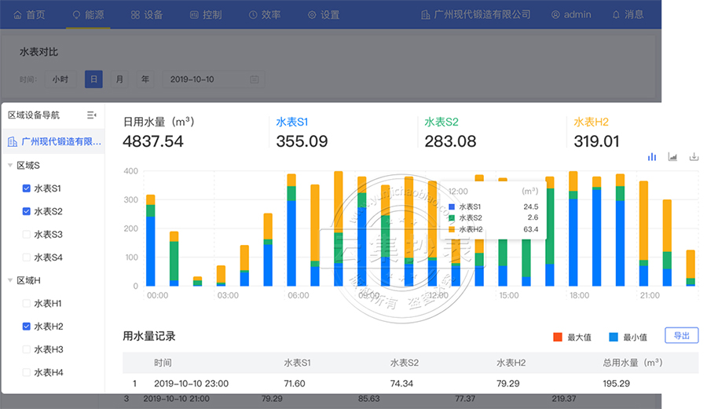Switch time range to 小时

pos(60,79)
